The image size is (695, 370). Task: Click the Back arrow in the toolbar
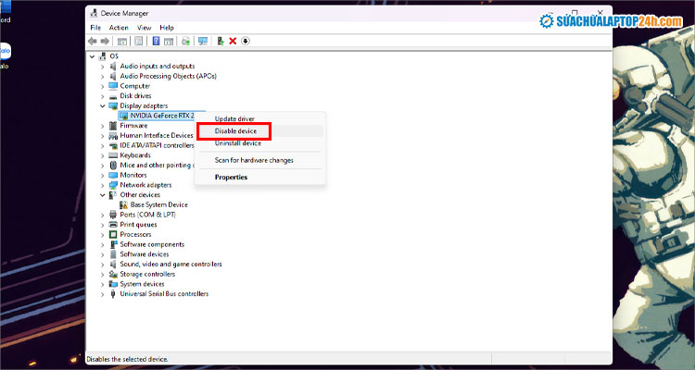pyautogui.click(x=93, y=41)
